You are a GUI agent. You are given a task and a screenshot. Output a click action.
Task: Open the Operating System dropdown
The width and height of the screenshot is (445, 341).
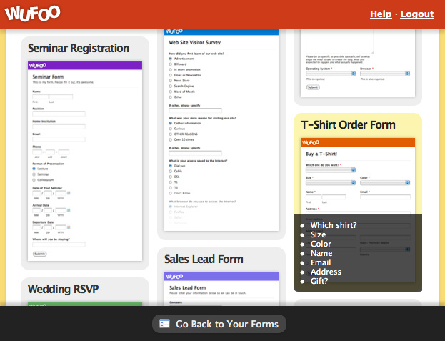point(331,74)
